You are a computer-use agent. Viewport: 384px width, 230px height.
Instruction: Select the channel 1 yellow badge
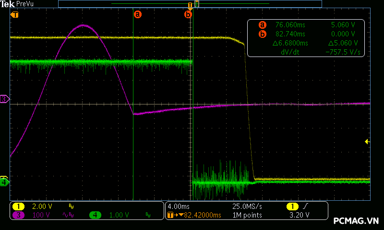(x=18, y=207)
